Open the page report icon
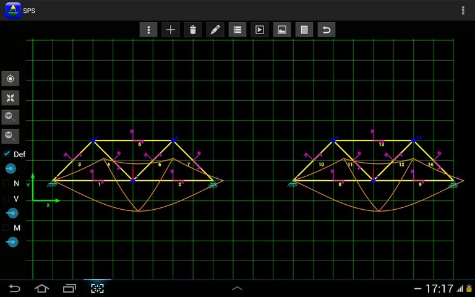This screenshot has width=475, height=297. point(304,30)
